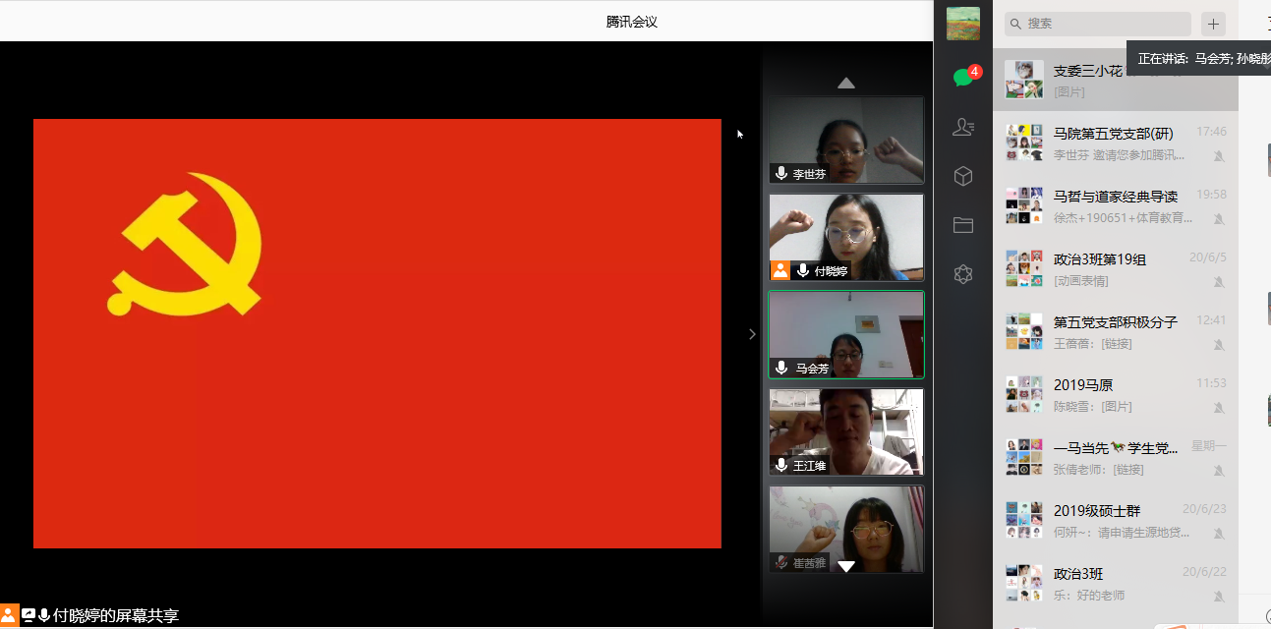
Task: Click the 19:58 timestamp on 马哲与道家经典导读
Action: click(1211, 195)
